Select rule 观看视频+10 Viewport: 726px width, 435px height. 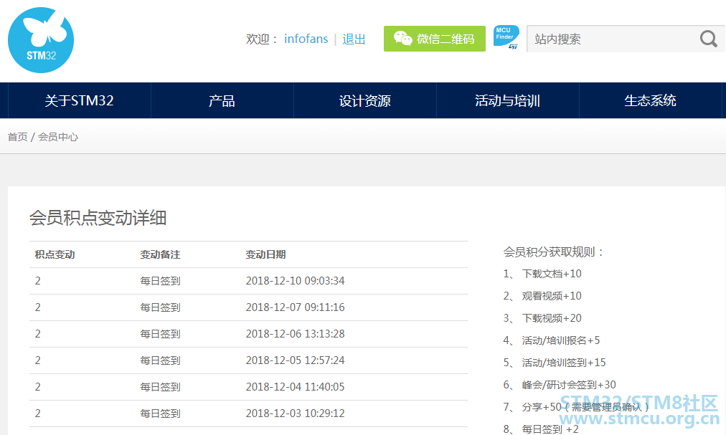[552, 296]
